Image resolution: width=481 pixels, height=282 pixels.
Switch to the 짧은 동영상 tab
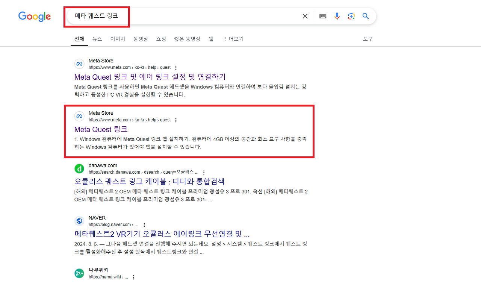[187, 39]
